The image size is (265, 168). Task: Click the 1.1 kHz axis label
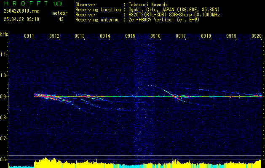coord(4,55)
